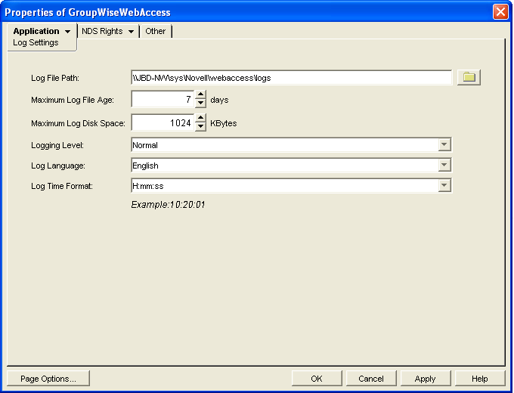Screen dimensions: 514x393
Task: Click the Logging Level label
Action: (57, 145)
